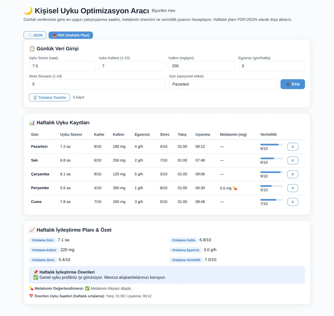Download the PDF (Haftalık Plan) export
The height and width of the screenshot is (316, 334).
coord(71,35)
